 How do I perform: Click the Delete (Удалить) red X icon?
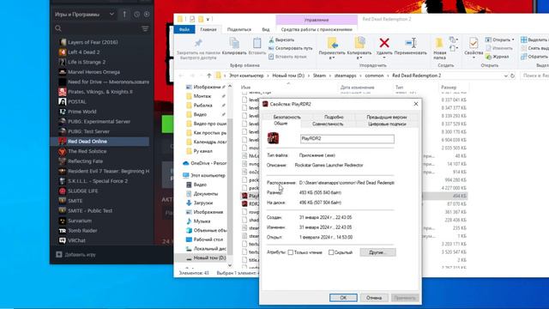384,43
